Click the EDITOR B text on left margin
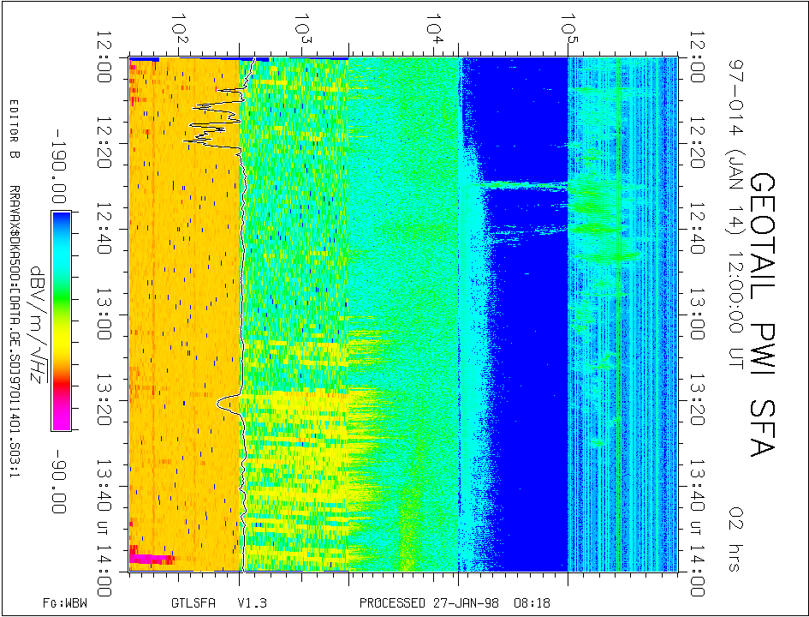This screenshot has width=809, height=617. 13,130
